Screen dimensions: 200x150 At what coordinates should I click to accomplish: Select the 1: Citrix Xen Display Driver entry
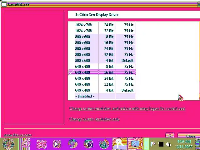(x=134, y=15)
